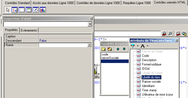The image size is (188, 98).
Task: Pick the bar chart component icon
Action: (43, 10)
